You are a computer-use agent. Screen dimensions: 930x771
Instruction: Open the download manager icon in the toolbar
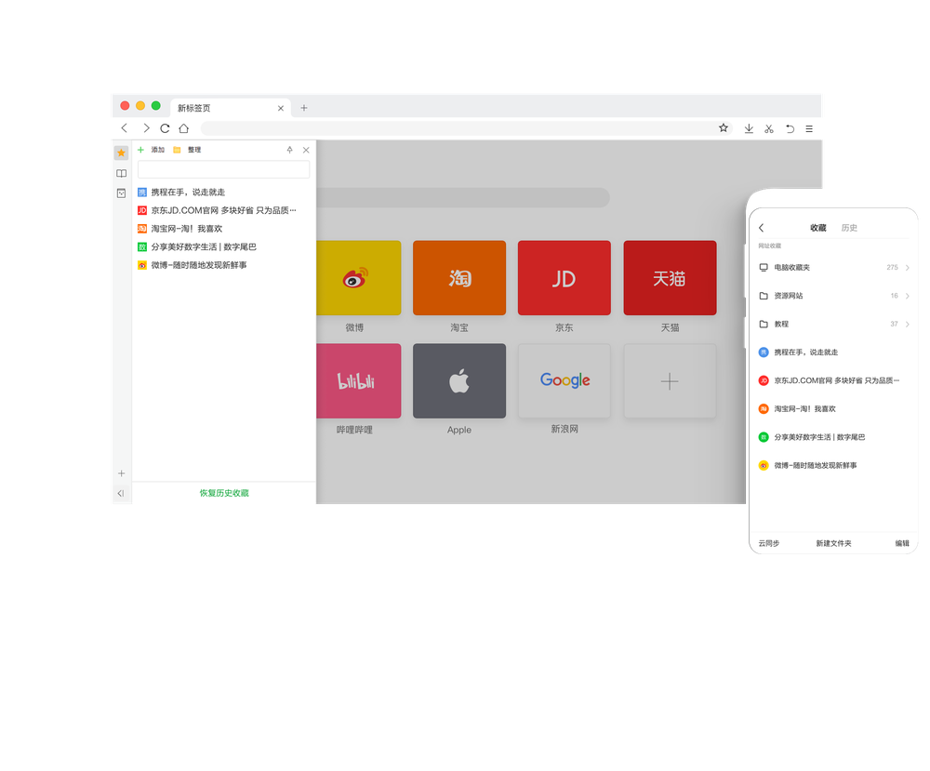(748, 128)
